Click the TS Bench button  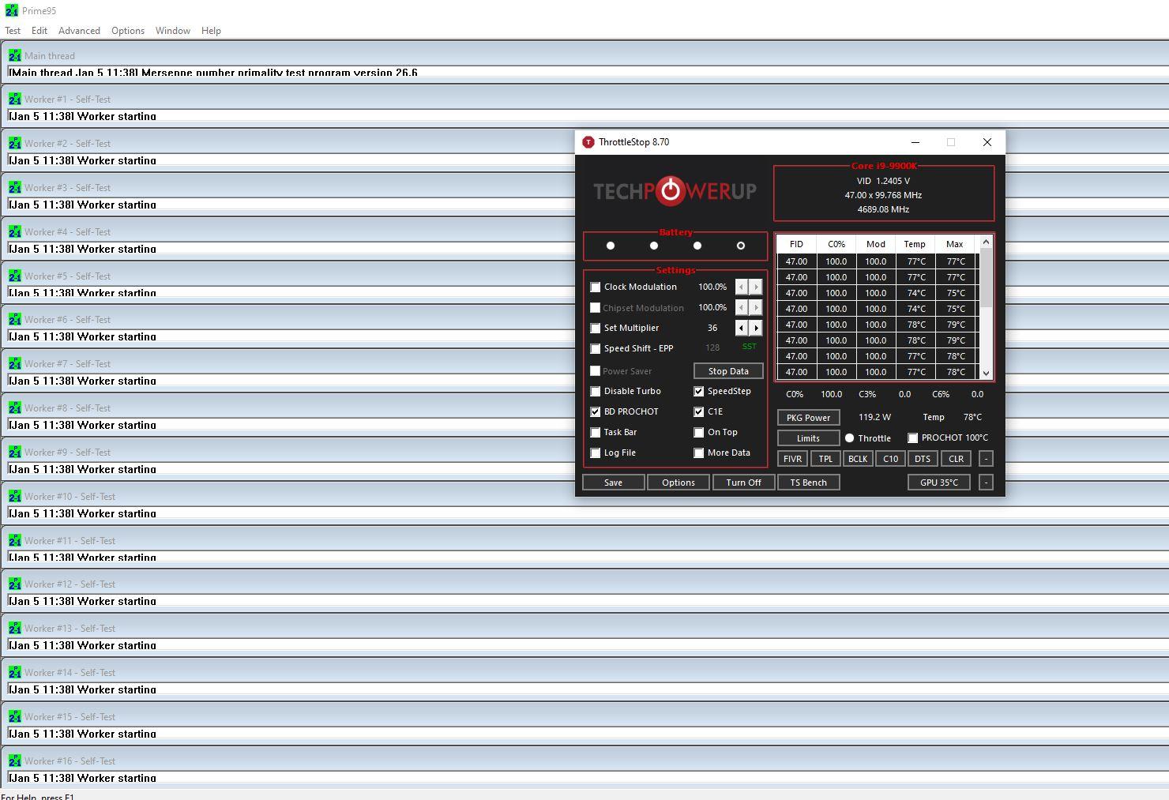(808, 483)
